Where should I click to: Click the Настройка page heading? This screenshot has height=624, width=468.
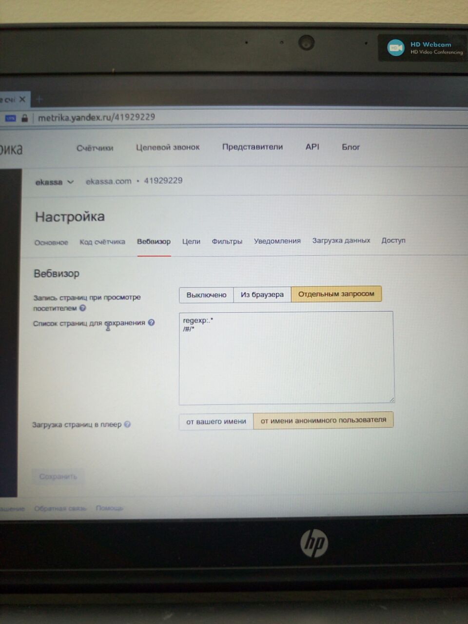70,217
